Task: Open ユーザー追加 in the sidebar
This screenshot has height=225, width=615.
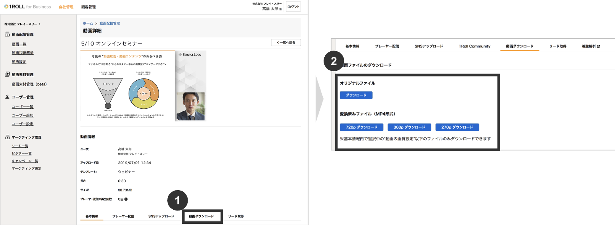Action: (23, 115)
